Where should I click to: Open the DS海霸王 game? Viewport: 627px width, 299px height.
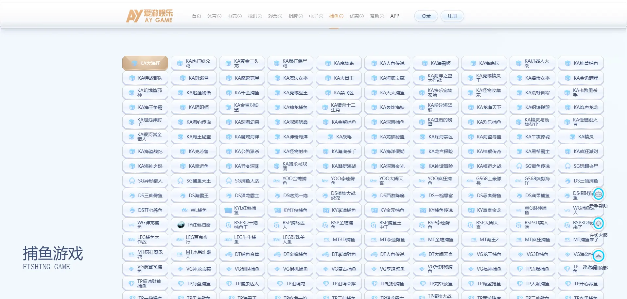[x=194, y=196]
